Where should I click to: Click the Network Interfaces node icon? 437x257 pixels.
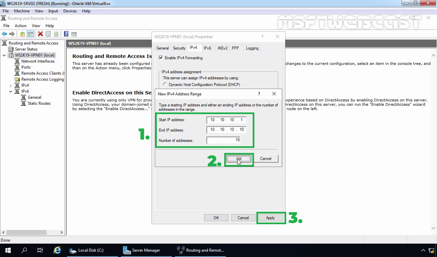click(x=17, y=61)
